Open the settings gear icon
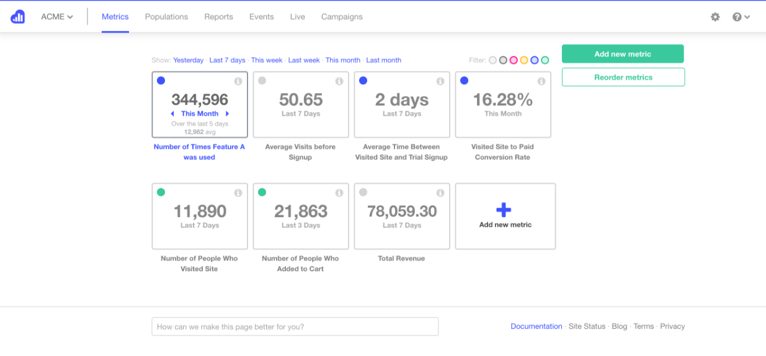Viewport: 766px width, 356px height. click(x=715, y=17)
